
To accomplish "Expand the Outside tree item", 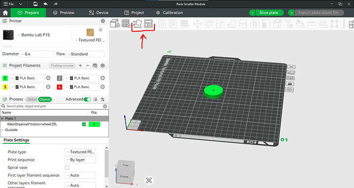I will point(2,130).
